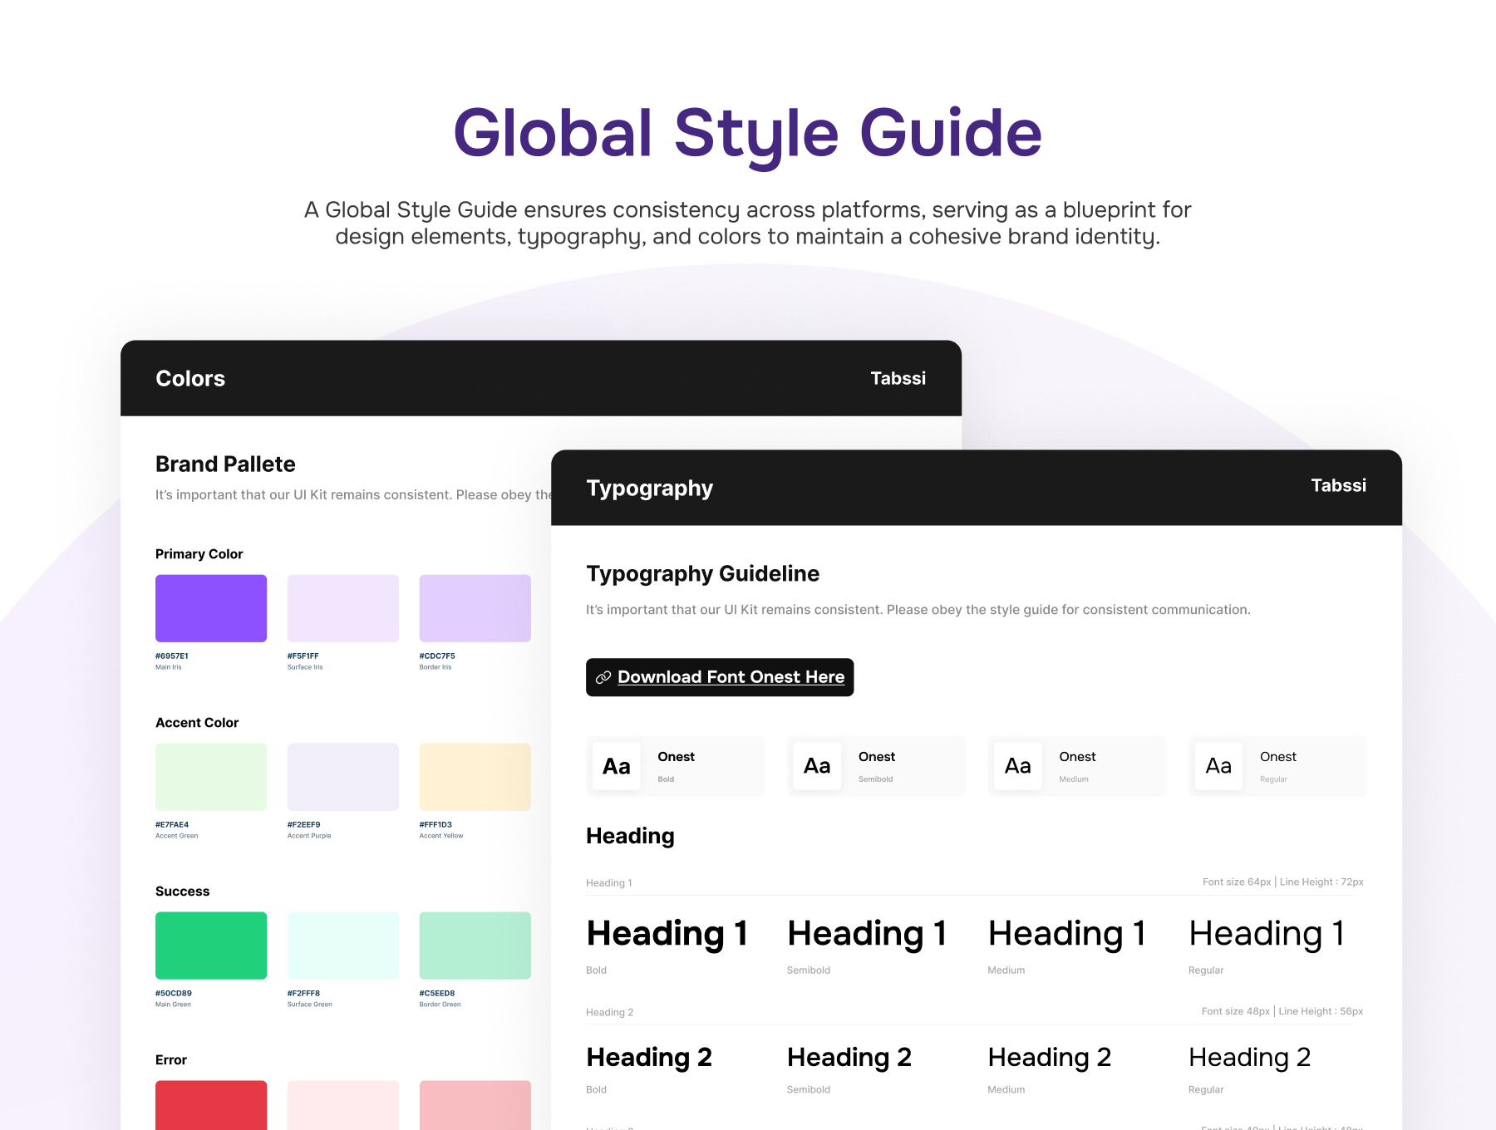Click the Onest Bold Aa font card

pos(675,766)
